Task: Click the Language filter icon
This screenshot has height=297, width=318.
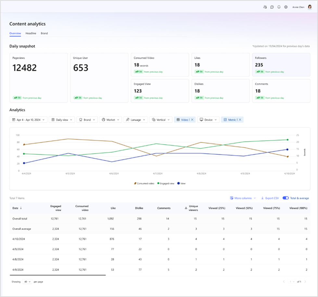Action: point(128,120)
